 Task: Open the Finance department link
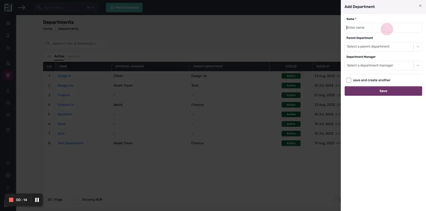pos(64,95)
